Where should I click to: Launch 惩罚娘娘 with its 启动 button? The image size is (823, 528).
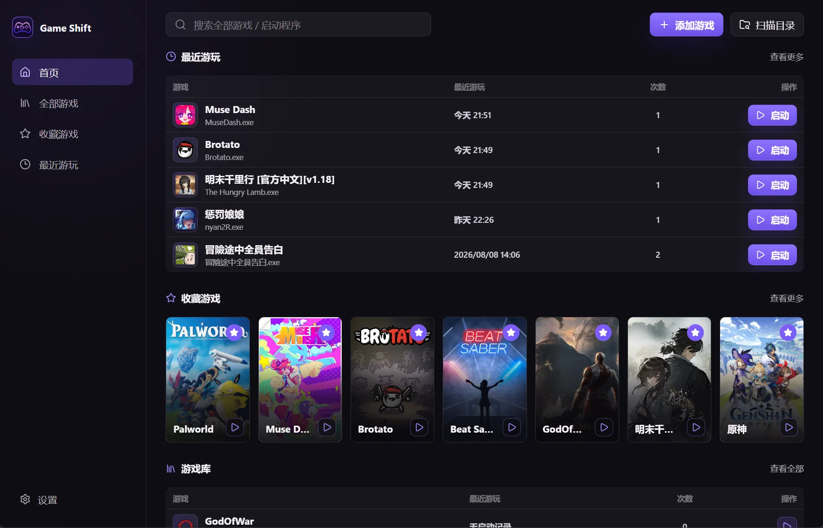pos(772,220)
